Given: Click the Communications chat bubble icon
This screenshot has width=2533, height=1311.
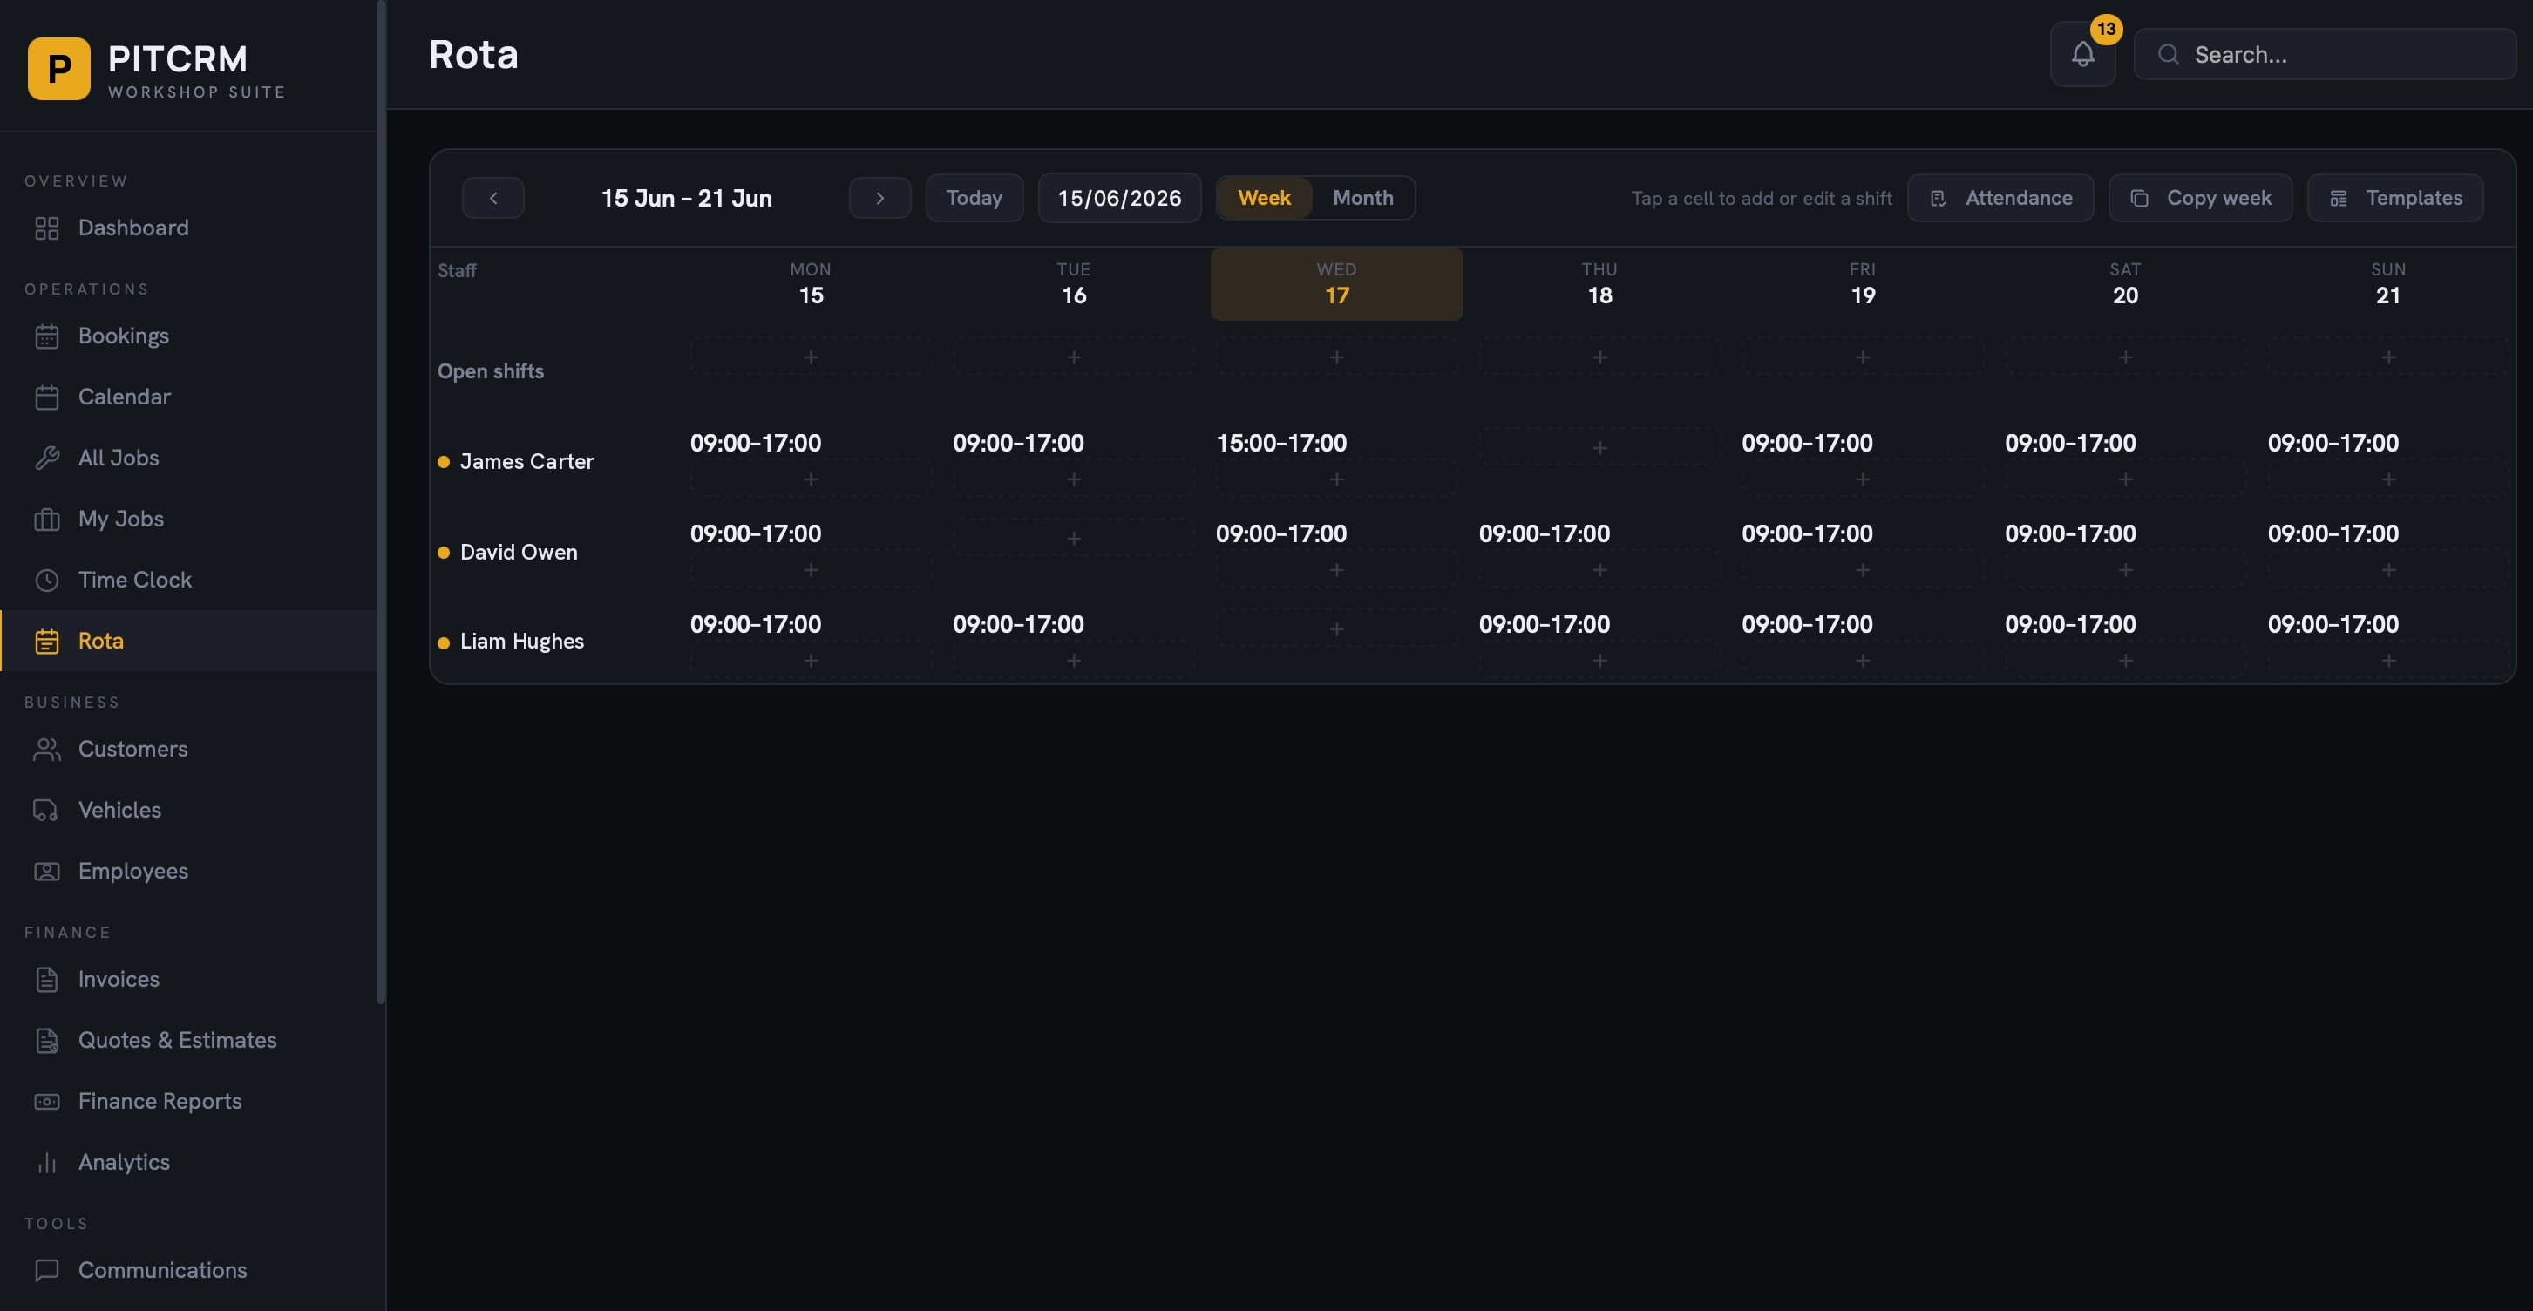Looking at the screenshot, I should (46, 1271).
